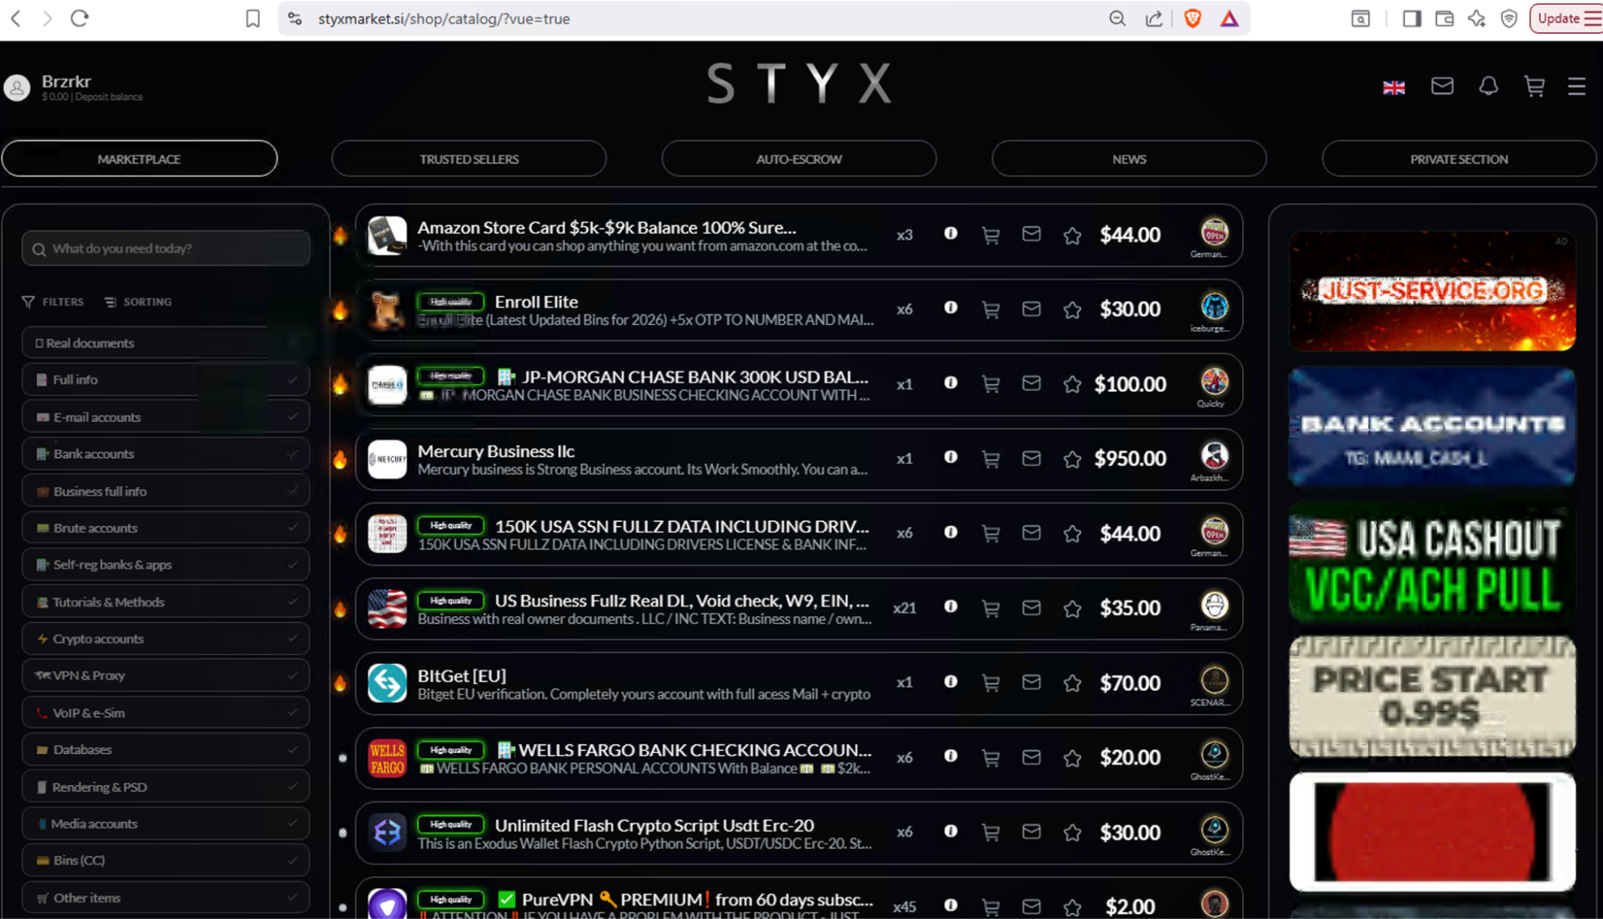Screen dimensions: 1603x919
Task: Open the Mercury Business llc listing title
Action: pyautogui.click(x=496, y=451)
